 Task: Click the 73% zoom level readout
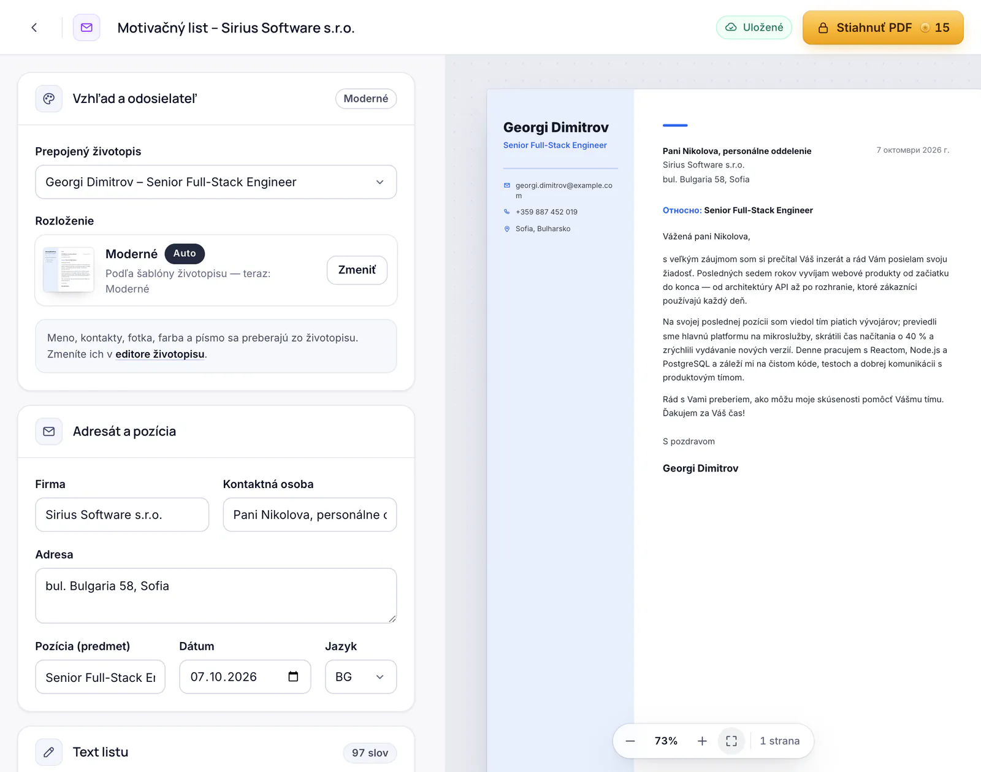[x=666, y=741]
